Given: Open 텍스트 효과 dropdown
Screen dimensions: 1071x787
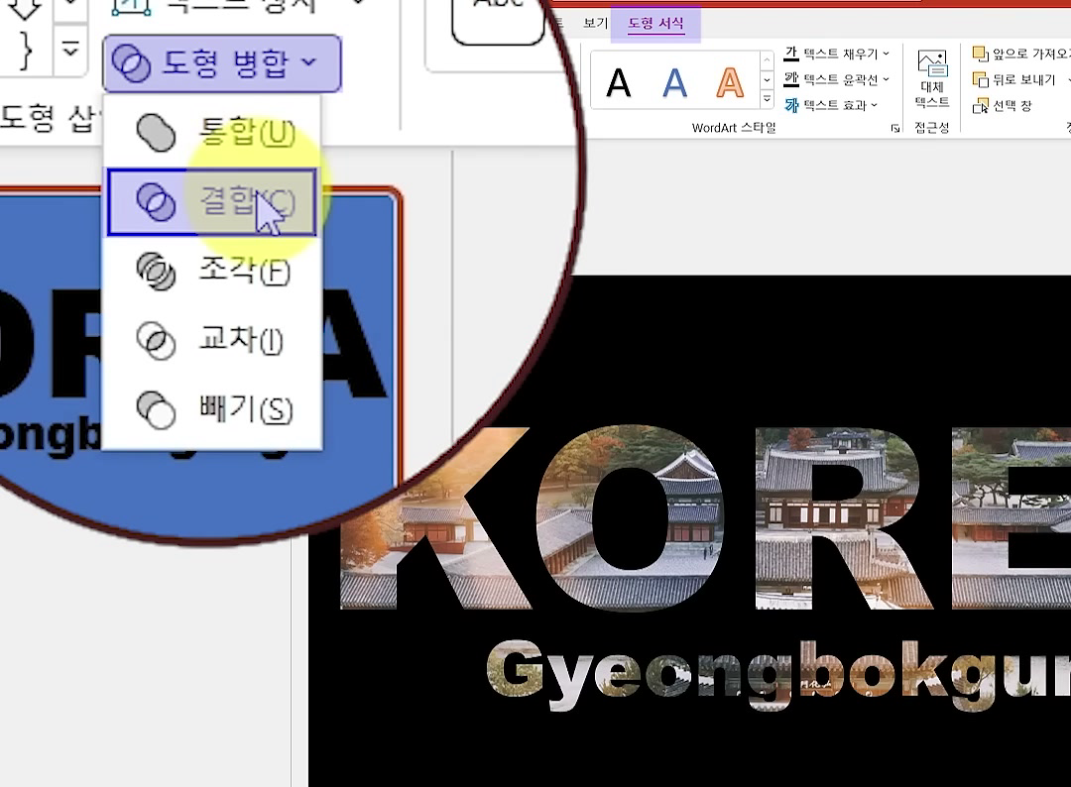Looking at the screenshot, I should click(x=832, y=105).
